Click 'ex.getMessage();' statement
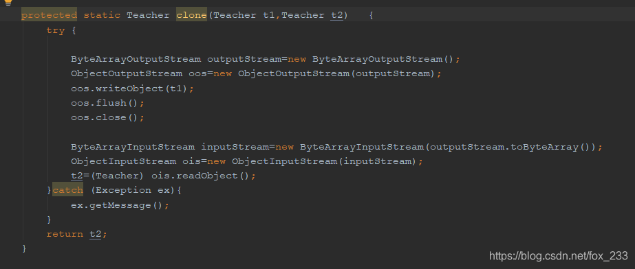635x269 pixels. [x=120, y=205]
